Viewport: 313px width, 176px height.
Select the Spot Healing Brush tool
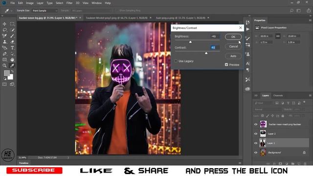pos(4,36)
